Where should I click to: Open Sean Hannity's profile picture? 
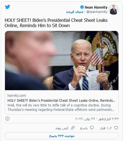point(113,9)
